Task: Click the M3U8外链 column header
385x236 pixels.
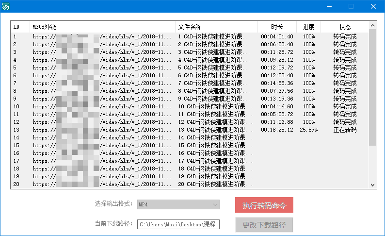Action: [102, 27]
